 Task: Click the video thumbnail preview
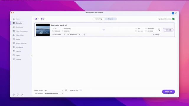coord(43,30)
